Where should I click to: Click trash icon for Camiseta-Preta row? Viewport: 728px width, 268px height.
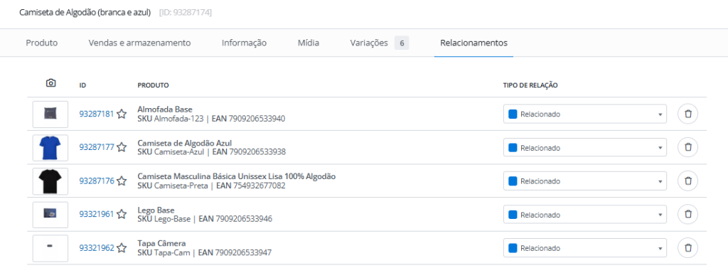[x=688, y=181]
